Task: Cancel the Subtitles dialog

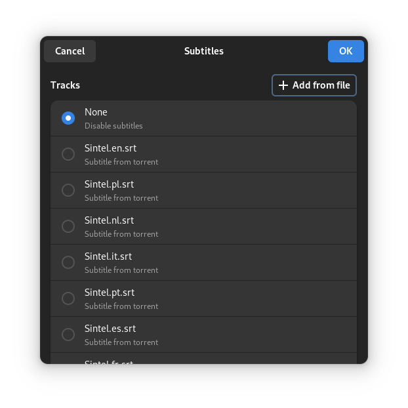Action: click(70, 51)
